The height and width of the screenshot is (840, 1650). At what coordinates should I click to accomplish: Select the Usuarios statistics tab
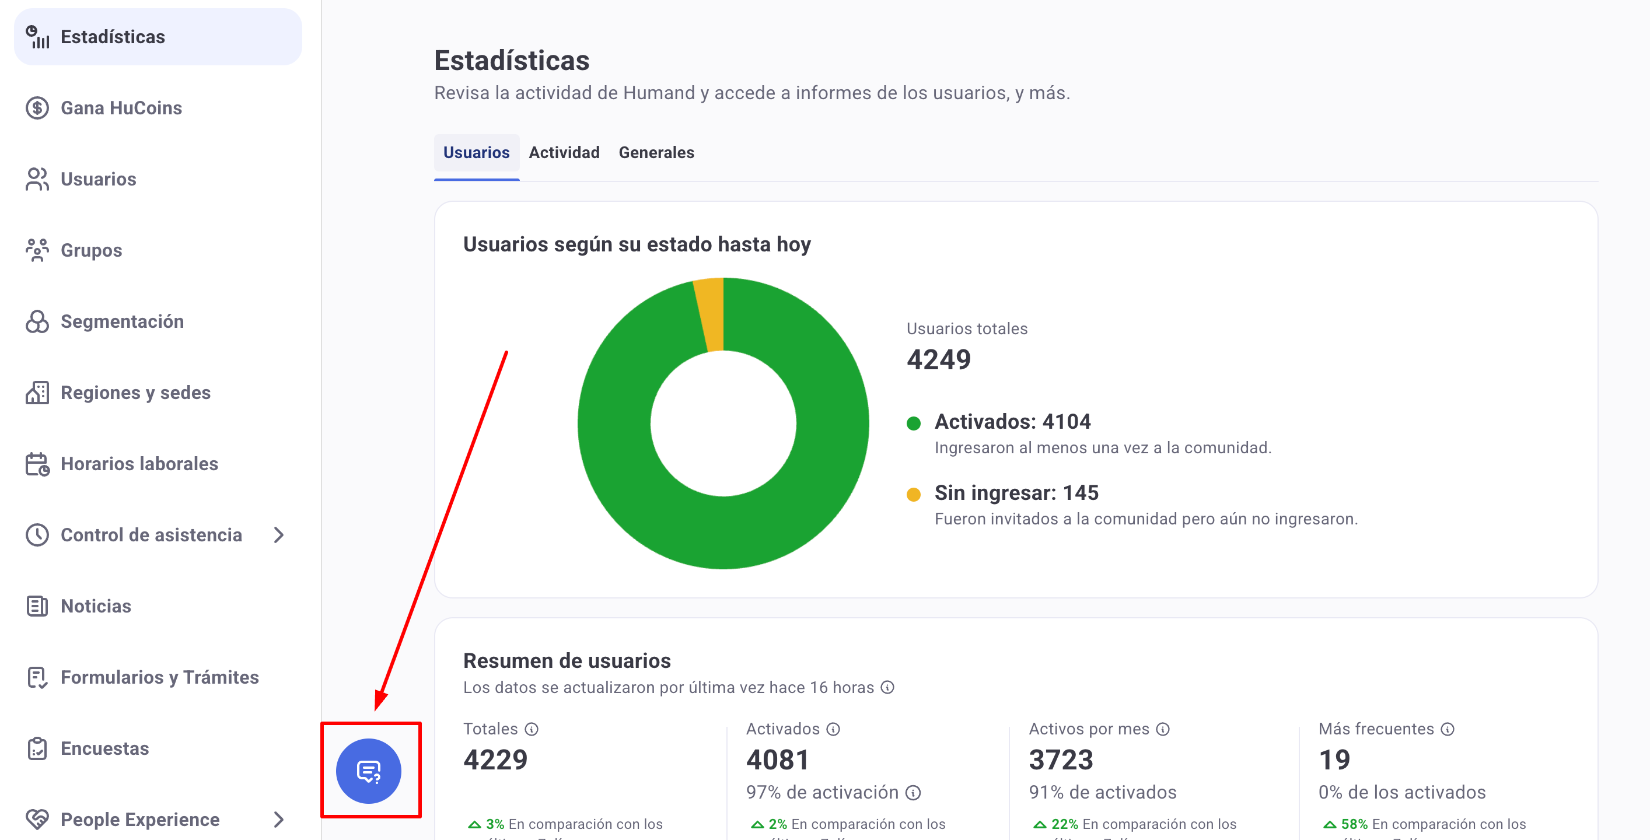tap(476, 152)
